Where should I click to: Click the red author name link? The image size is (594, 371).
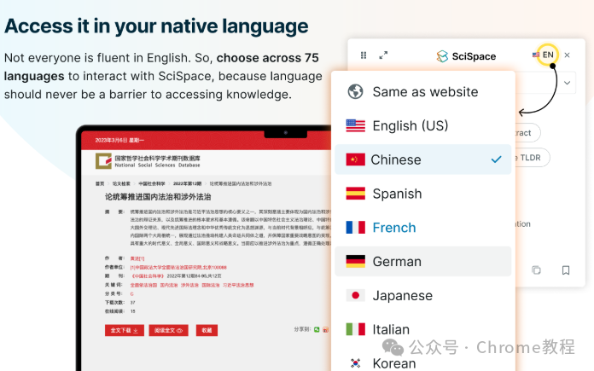click(137, 258)
